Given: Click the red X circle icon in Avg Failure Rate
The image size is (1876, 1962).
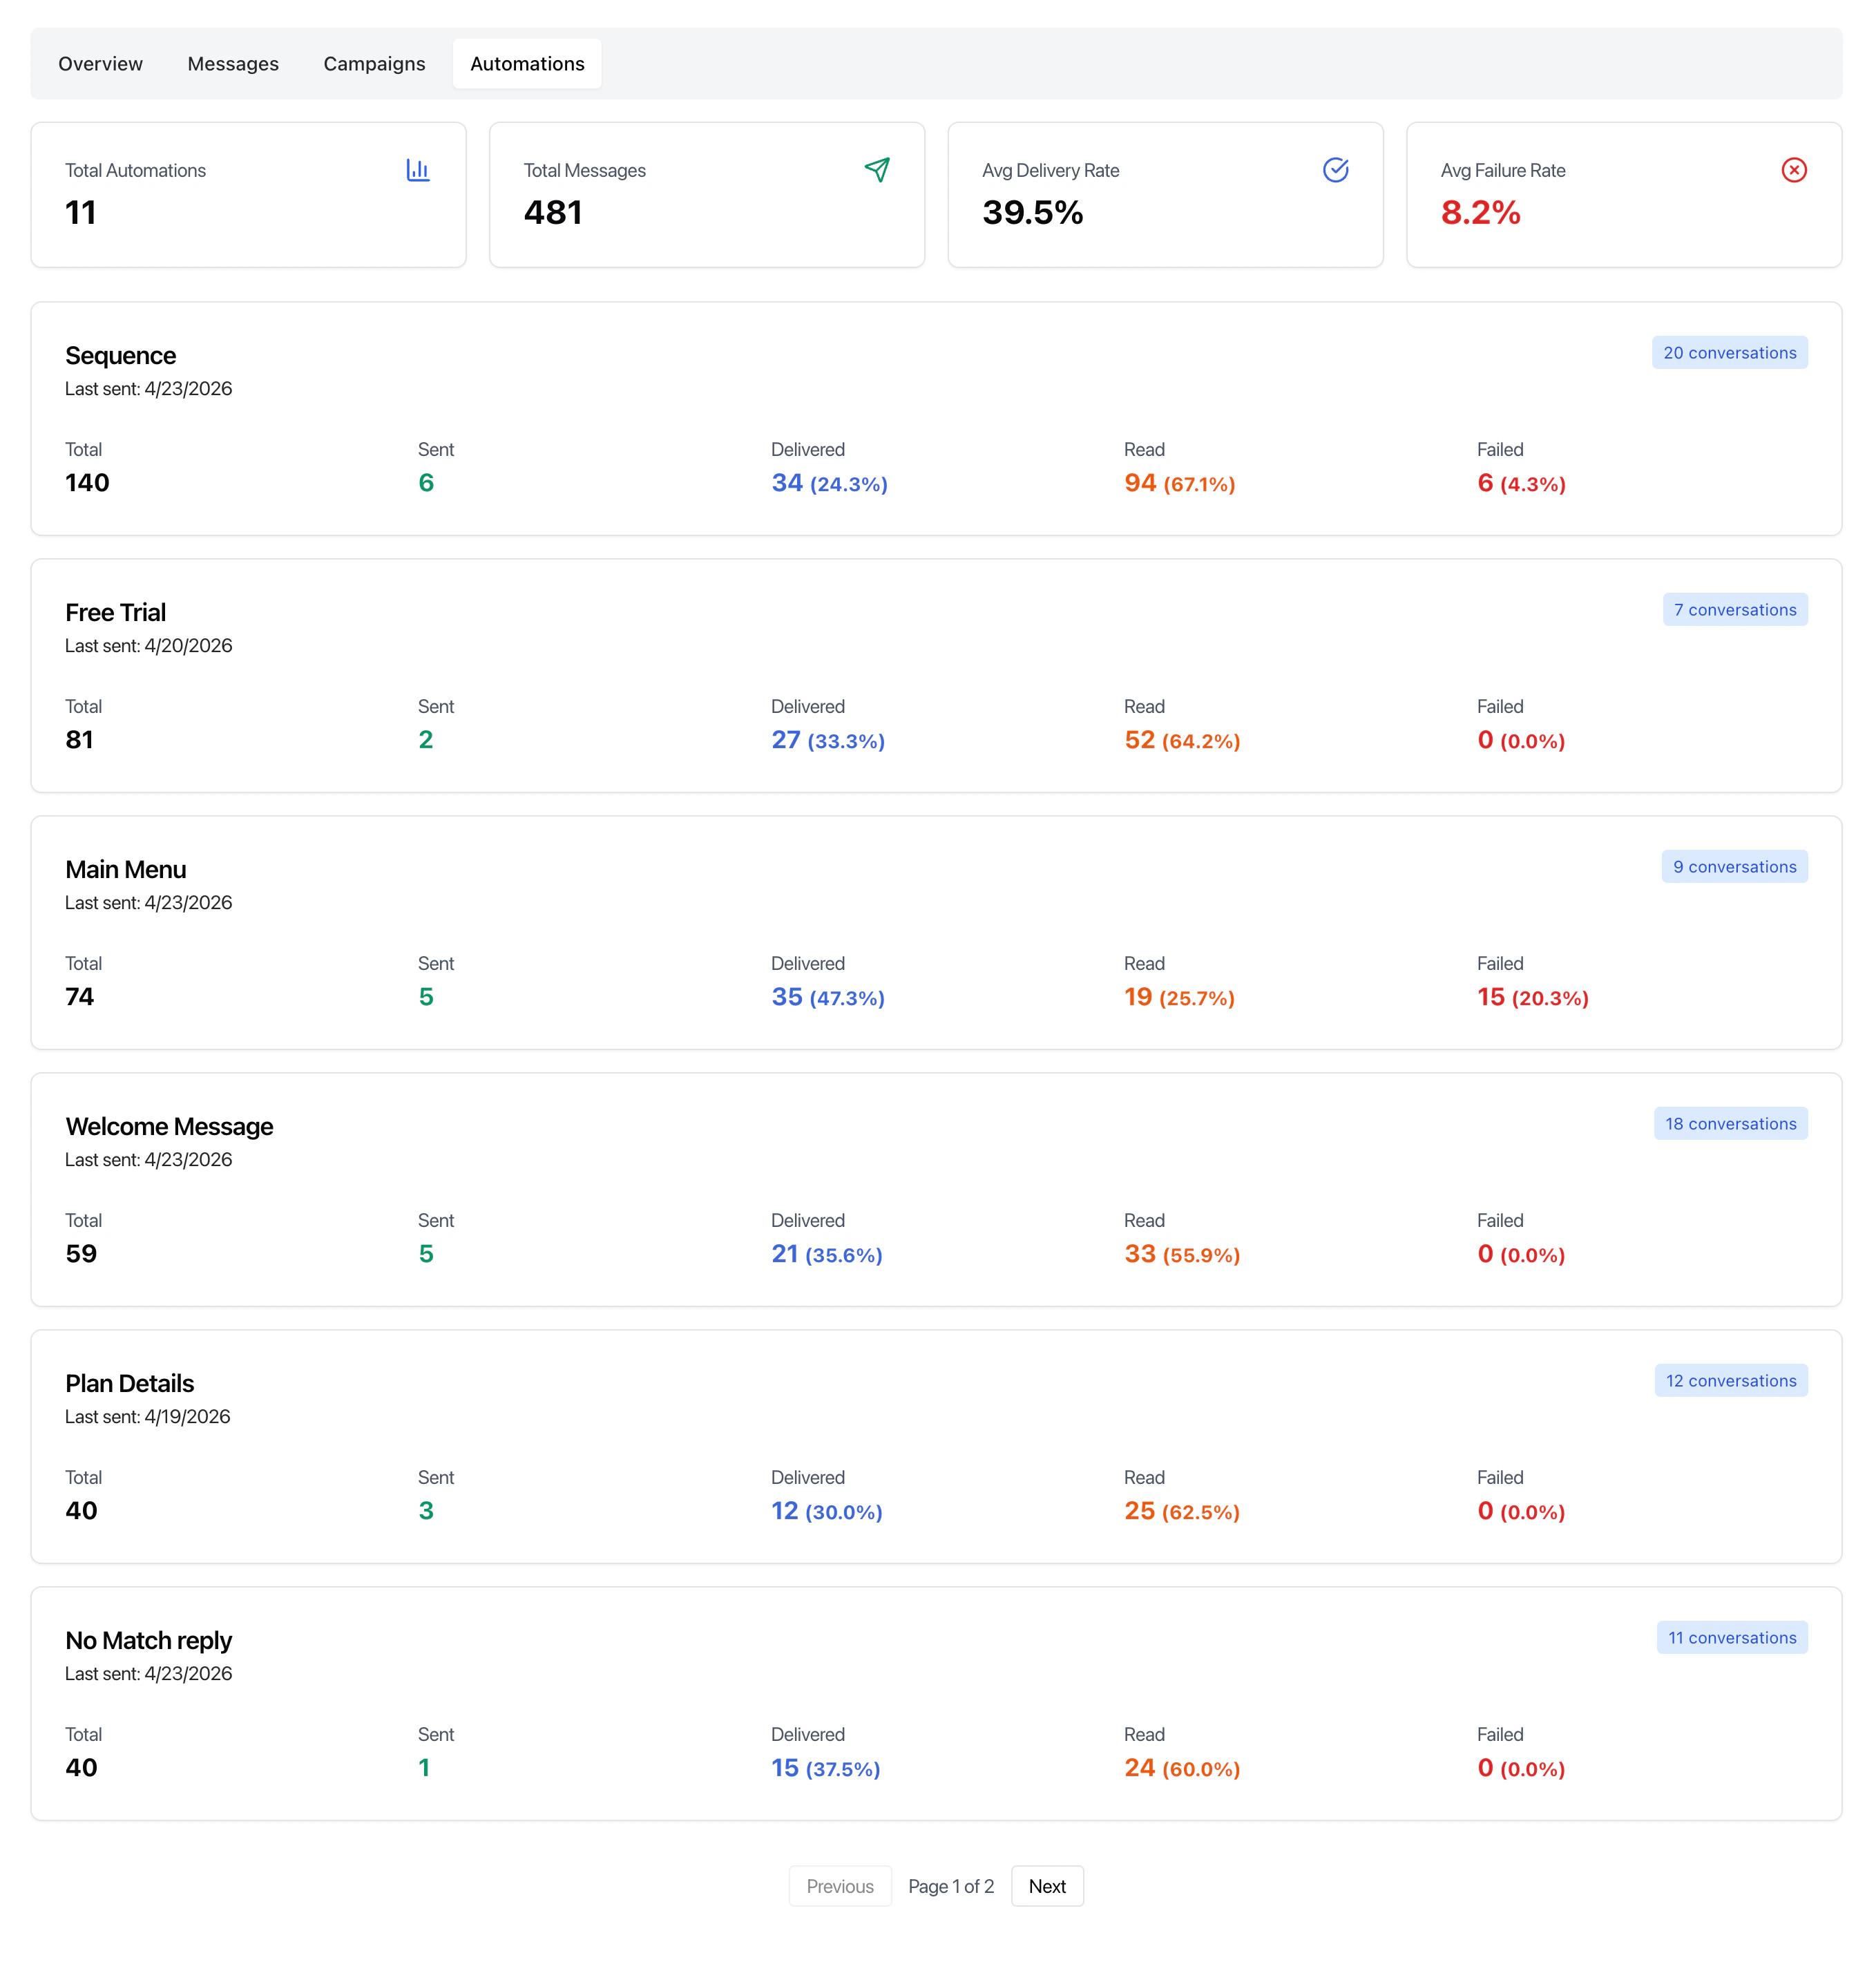Looking at the screenshot, I should (x=1794, y=170).
